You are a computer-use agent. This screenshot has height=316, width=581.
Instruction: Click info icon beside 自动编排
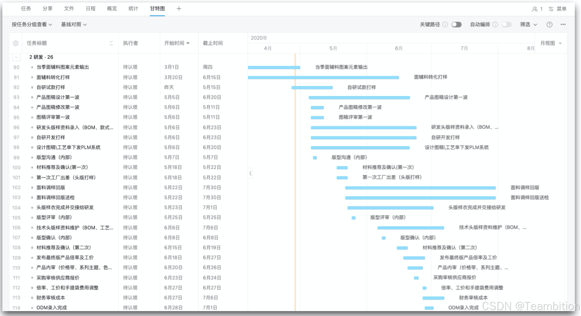click(x=495, y=25)
